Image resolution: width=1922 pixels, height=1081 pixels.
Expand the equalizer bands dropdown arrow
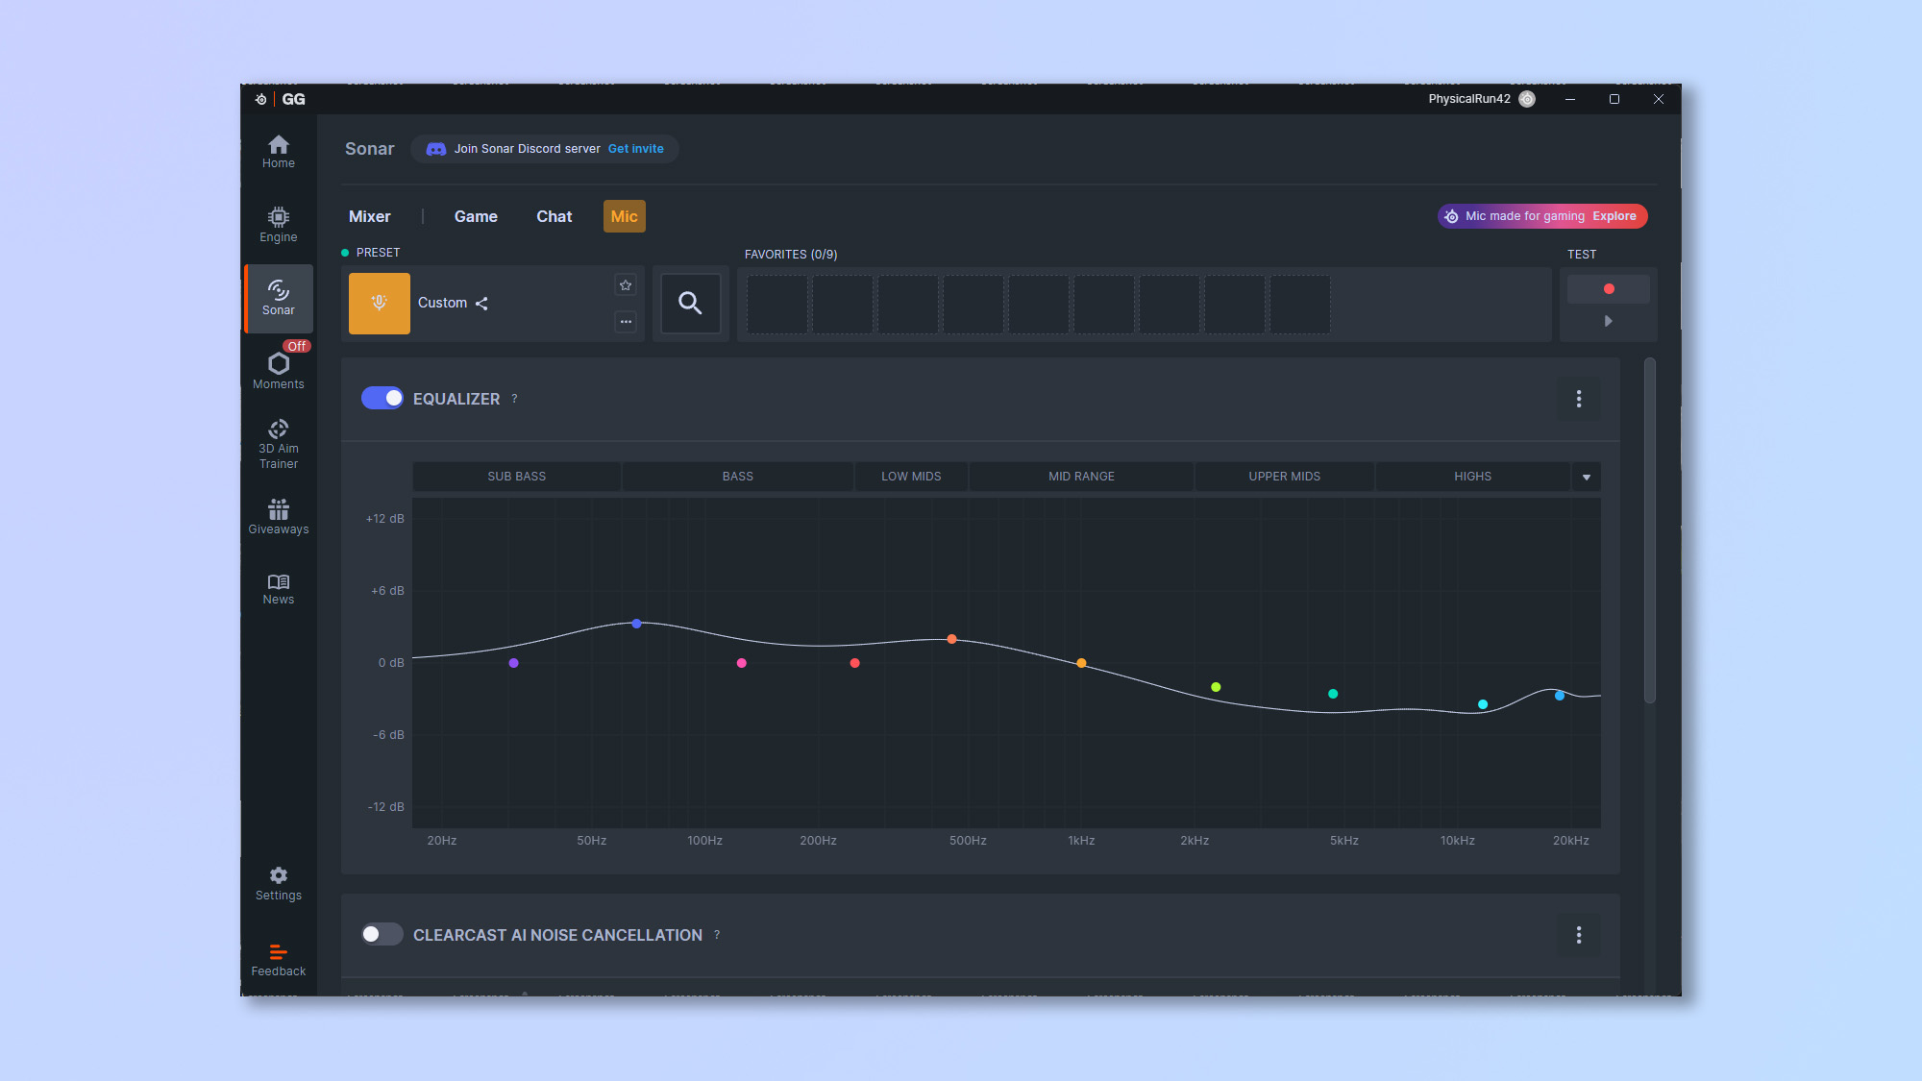point(1587,478)
